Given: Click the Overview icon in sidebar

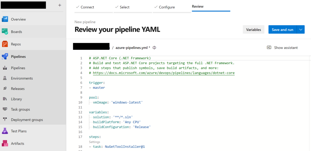Looking at the screenshot, I should click(5, 19).
